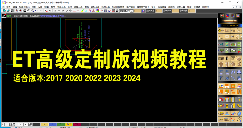Toggle the XL size layer
243x128 pixels.
[x=61, y=125]
